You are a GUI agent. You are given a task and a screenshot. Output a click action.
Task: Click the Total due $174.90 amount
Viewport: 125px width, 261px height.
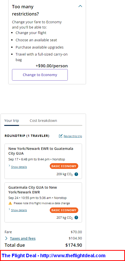74,245
